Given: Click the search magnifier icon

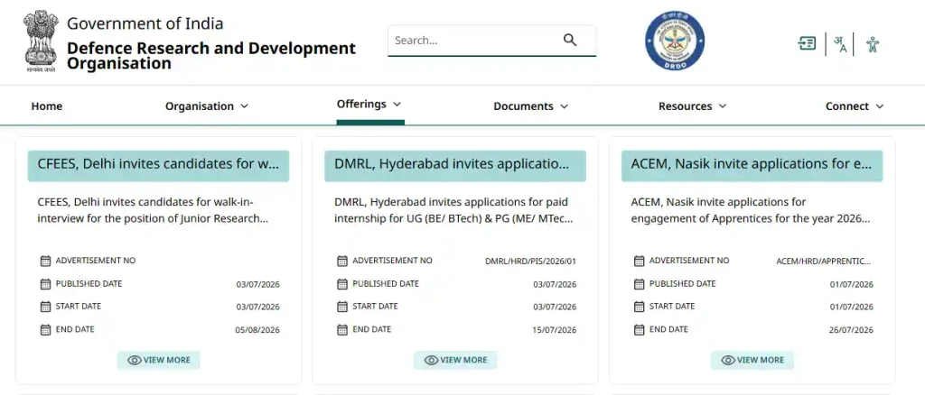Looking at the screenshot, I should (570, 40).
